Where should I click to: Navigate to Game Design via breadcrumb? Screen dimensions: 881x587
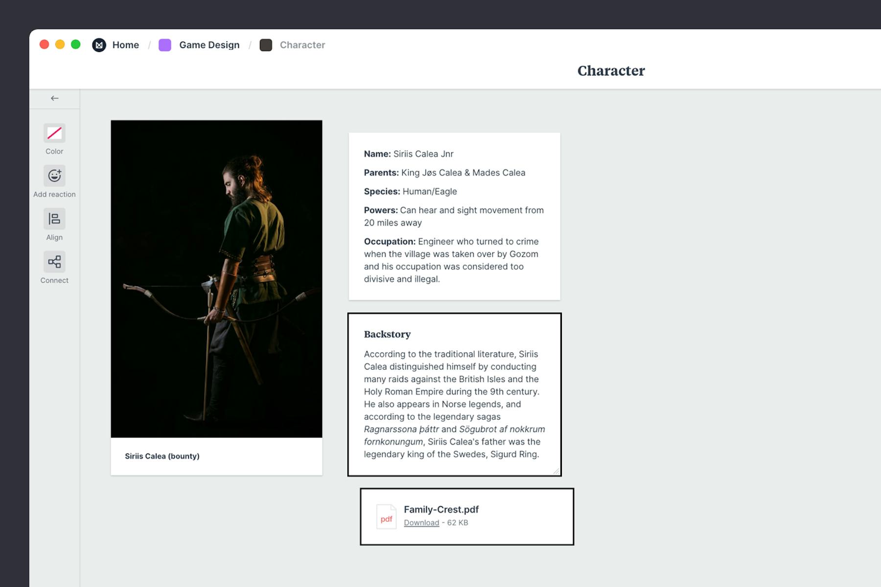click(x=209, y=45)
